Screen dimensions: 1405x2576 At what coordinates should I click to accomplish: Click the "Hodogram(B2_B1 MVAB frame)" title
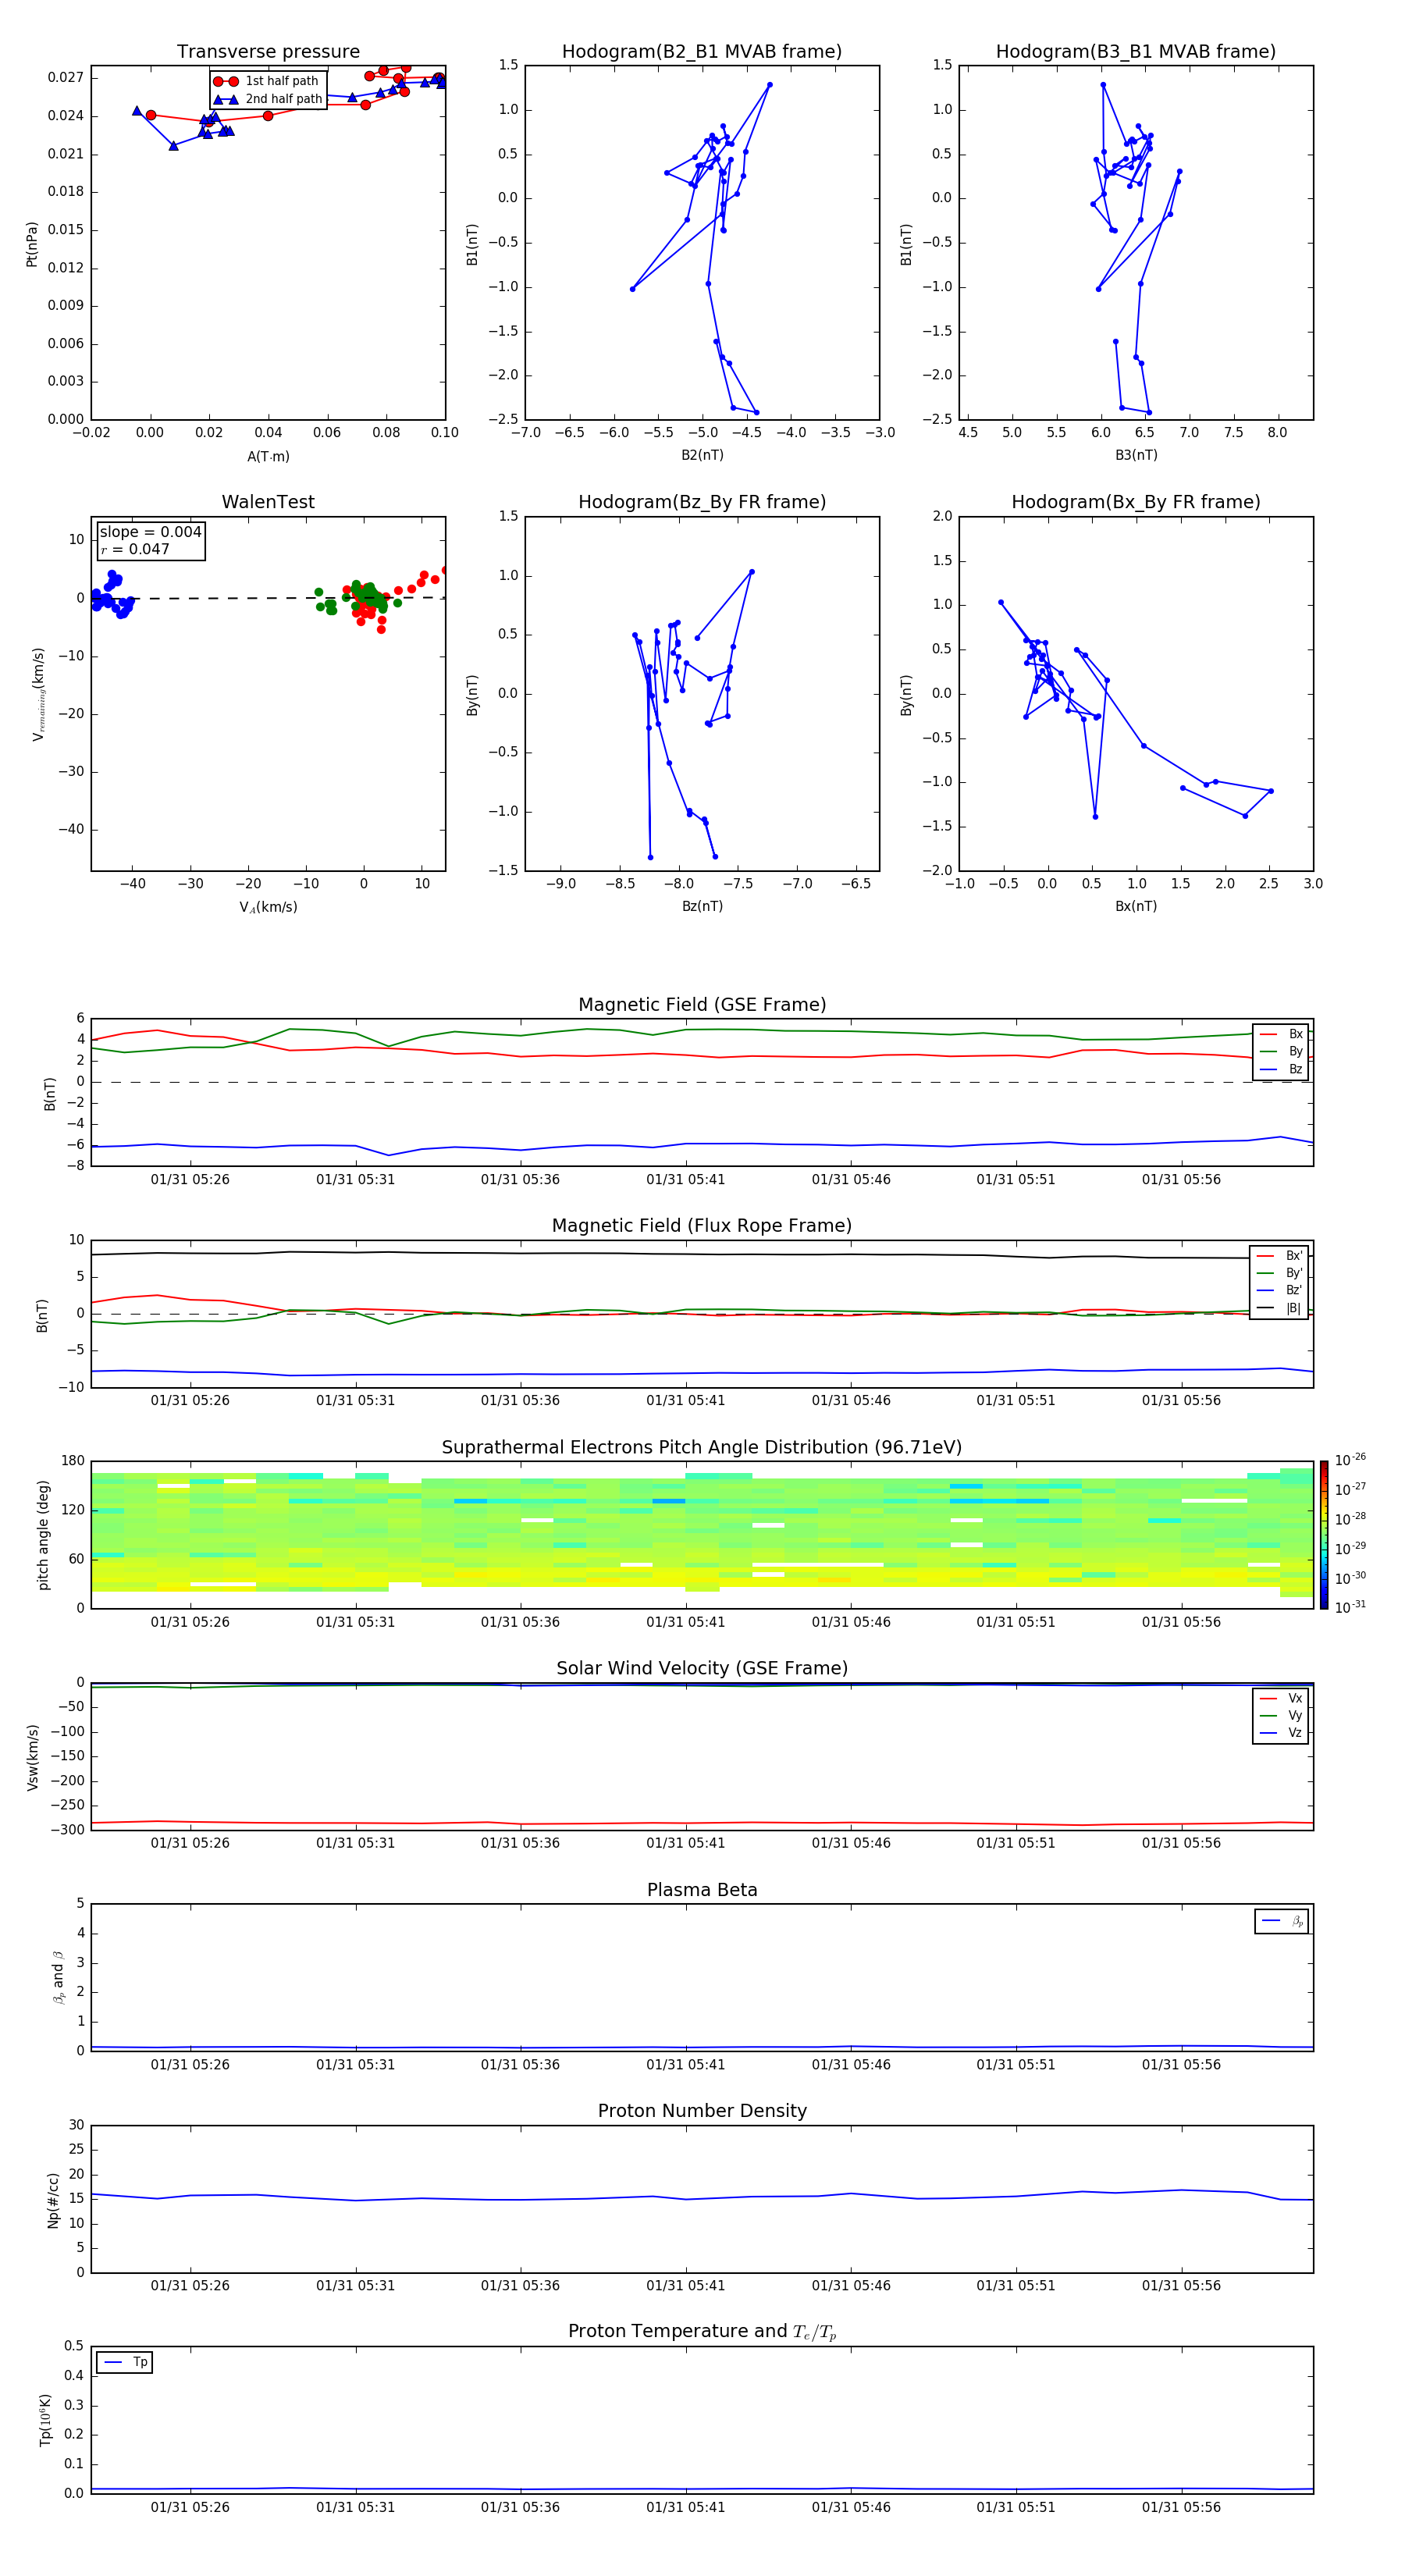coord(702,52)
